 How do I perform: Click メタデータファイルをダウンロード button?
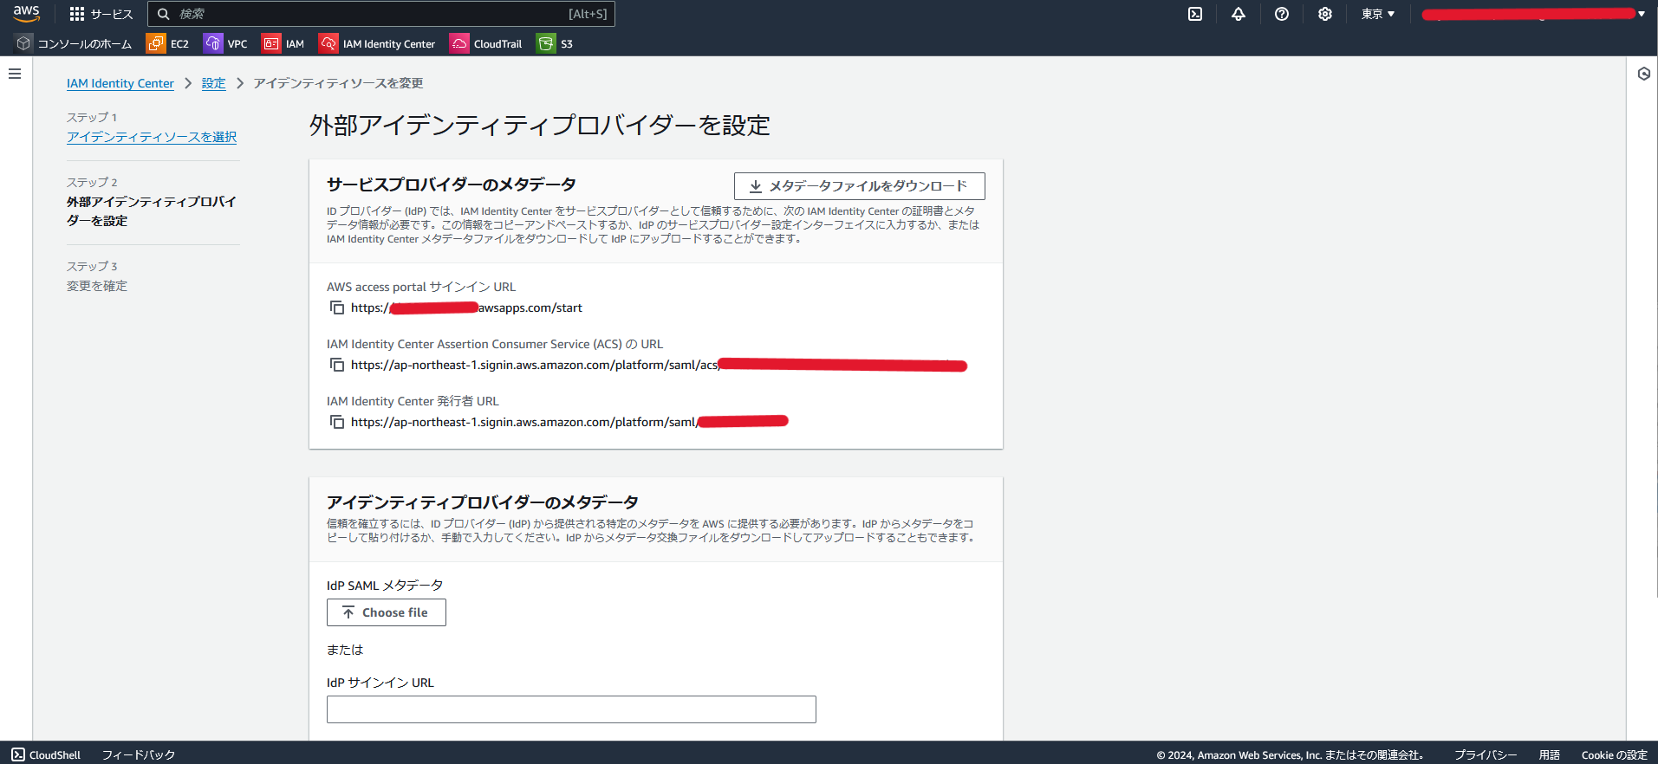point(859,186)
